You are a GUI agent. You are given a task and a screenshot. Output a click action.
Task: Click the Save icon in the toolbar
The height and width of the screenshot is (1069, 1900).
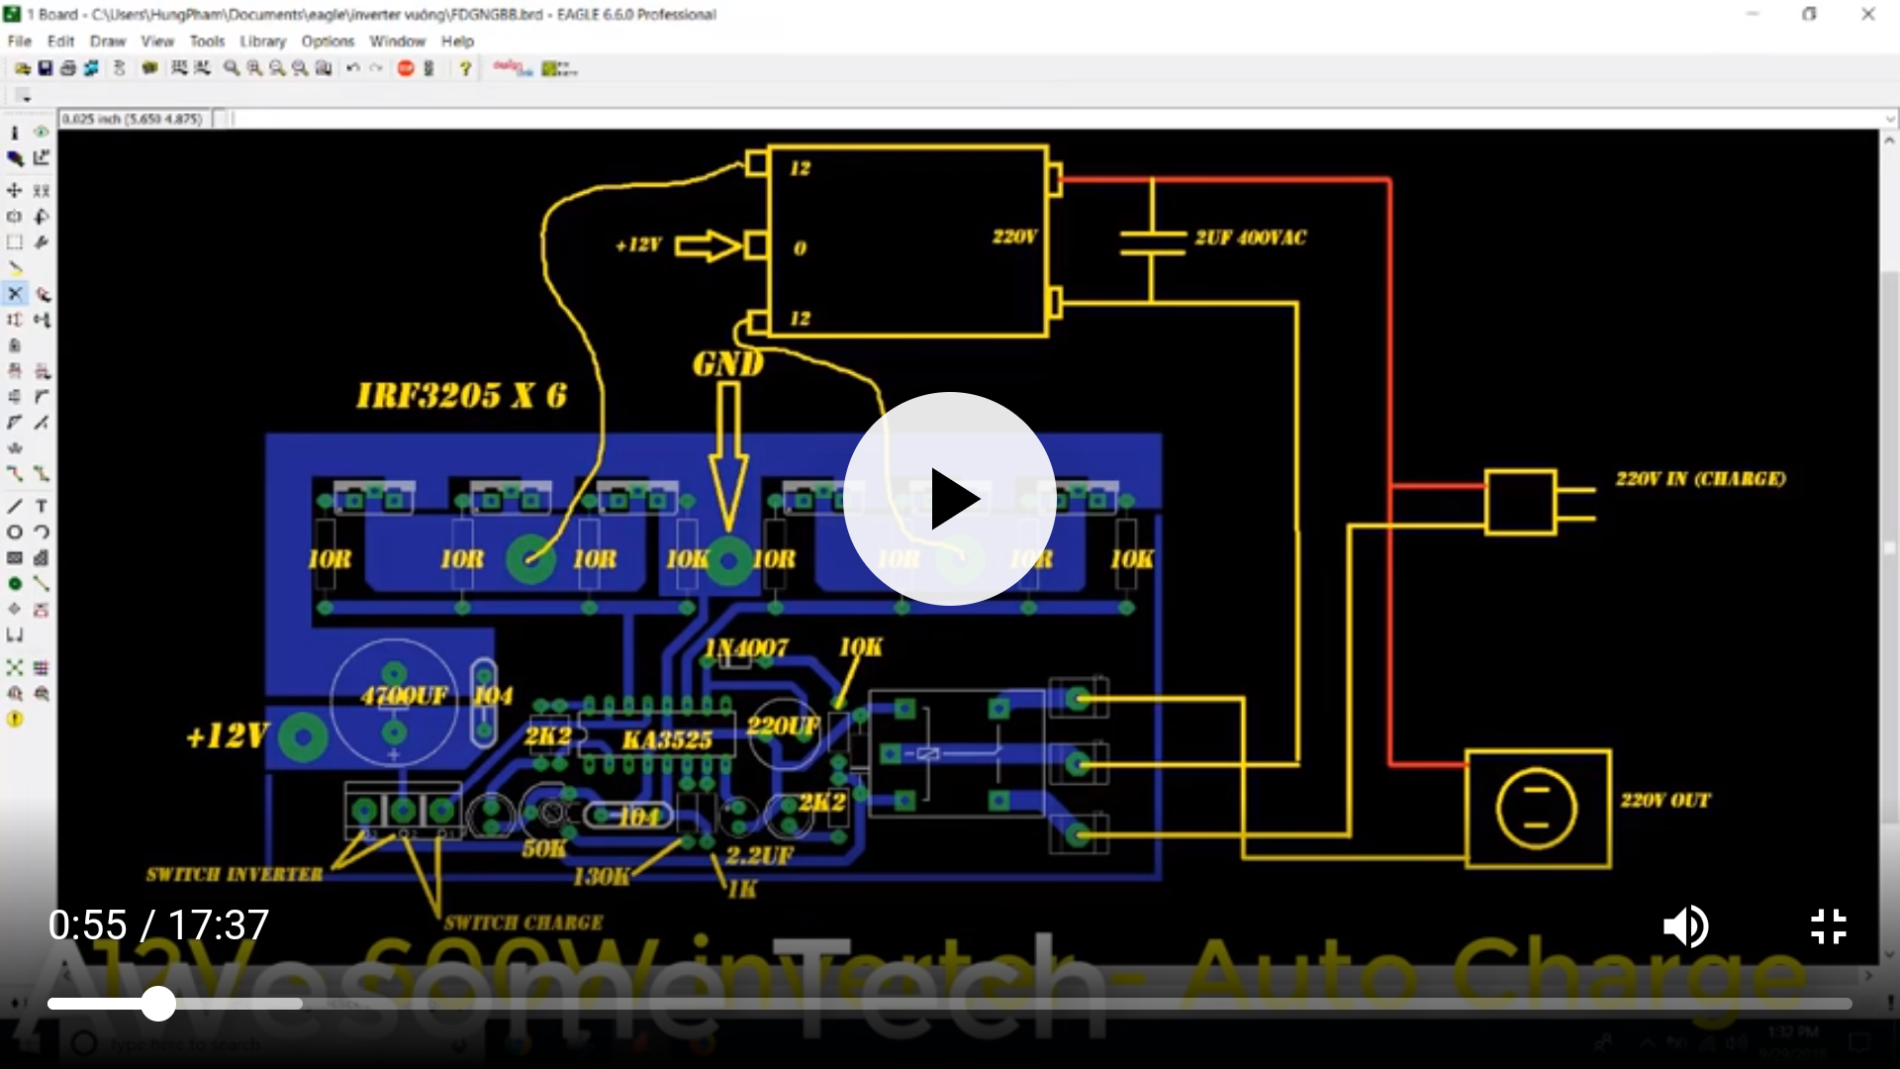pyautogui.click(x=46, y=68)
